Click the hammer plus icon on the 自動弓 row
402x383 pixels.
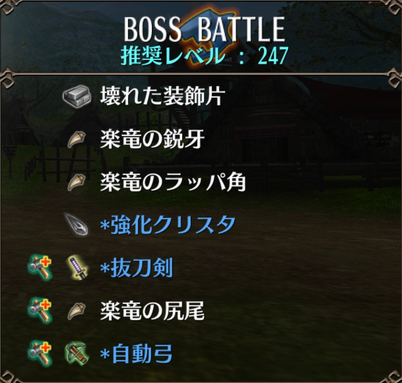pyautogui.click(x=40, y=353)
